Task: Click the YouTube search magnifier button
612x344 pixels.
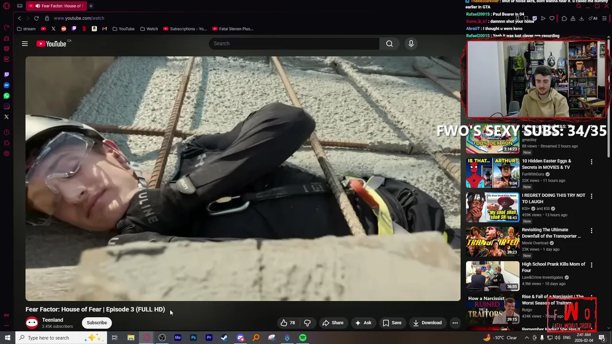Action: (x=390, y=43)
